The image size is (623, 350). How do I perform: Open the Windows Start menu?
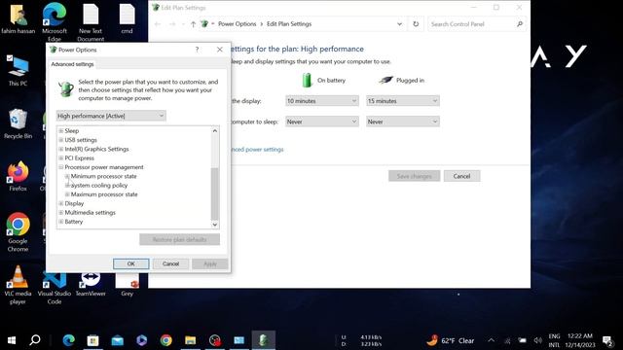tap(12, 340)
